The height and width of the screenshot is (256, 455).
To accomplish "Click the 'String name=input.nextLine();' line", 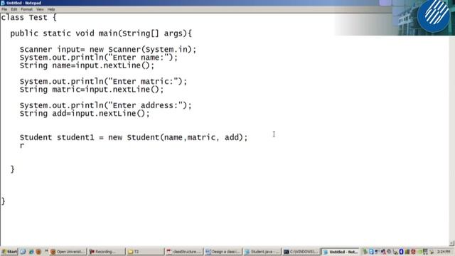I will coord(87,65).
